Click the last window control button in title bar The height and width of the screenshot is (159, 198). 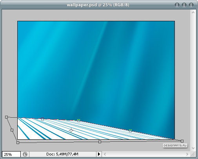click(191, 5)
